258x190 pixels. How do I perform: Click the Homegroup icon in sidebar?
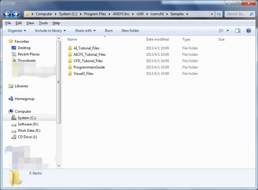11,99
